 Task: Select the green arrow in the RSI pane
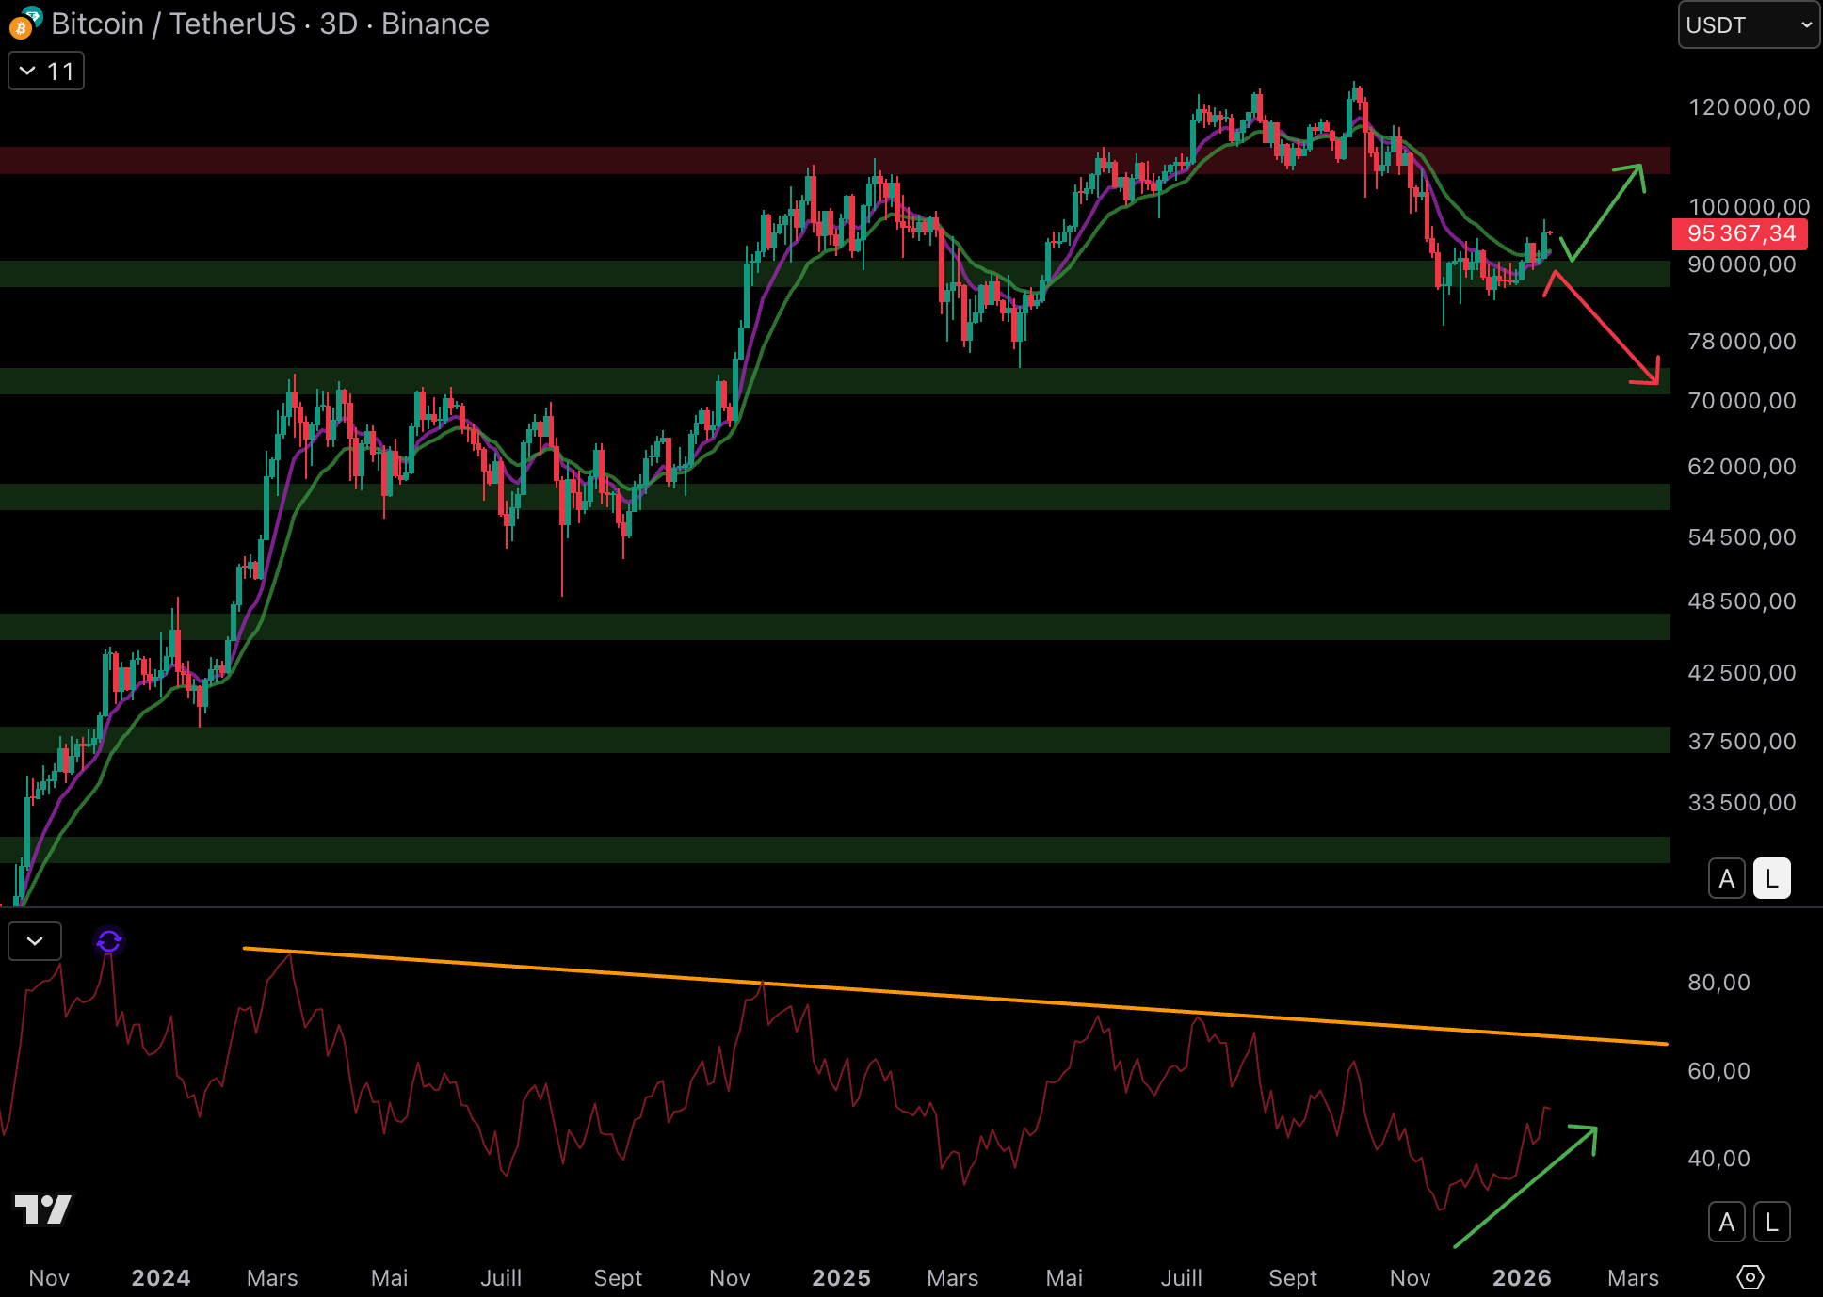1525,1188
